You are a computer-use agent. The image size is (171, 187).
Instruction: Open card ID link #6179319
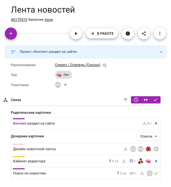[19, 20]
